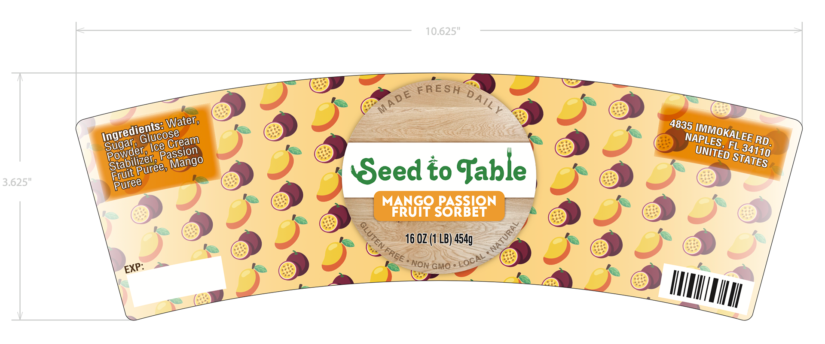Click the 10.625" width dimension label
The image size is (825, 344).
(x=443, y=31)
